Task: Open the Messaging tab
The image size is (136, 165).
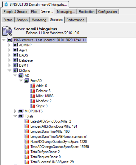Action: pyautogui.click(x=66, y=12)
